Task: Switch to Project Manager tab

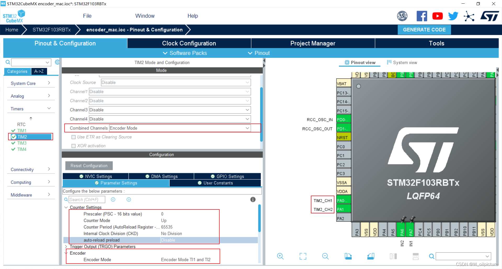Action: tap(313, 43)
